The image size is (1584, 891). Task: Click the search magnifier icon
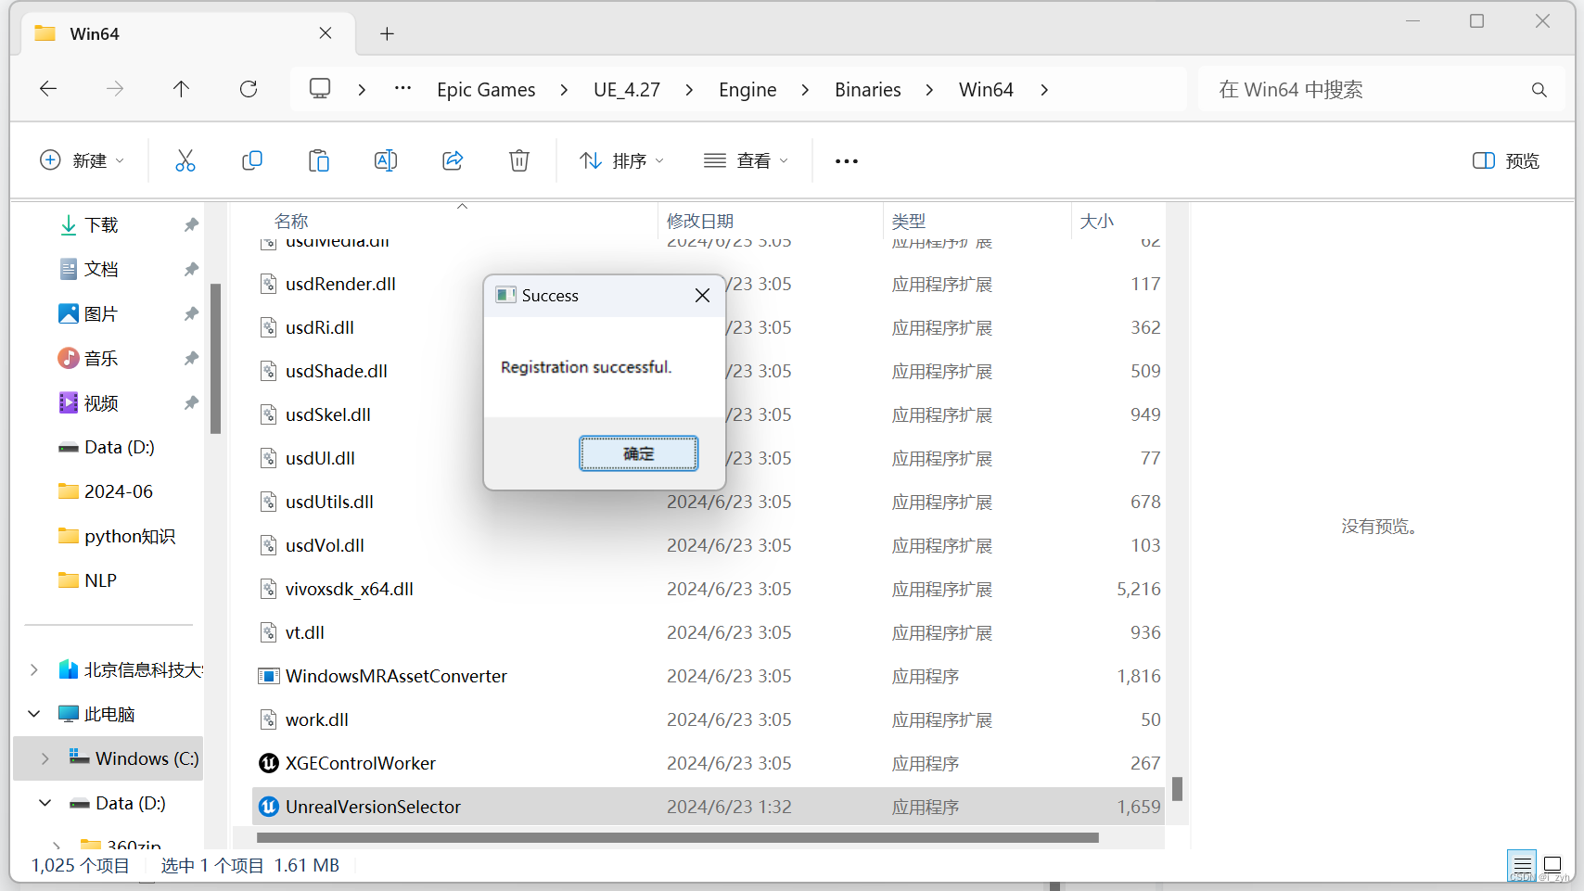coord(1539,90)
